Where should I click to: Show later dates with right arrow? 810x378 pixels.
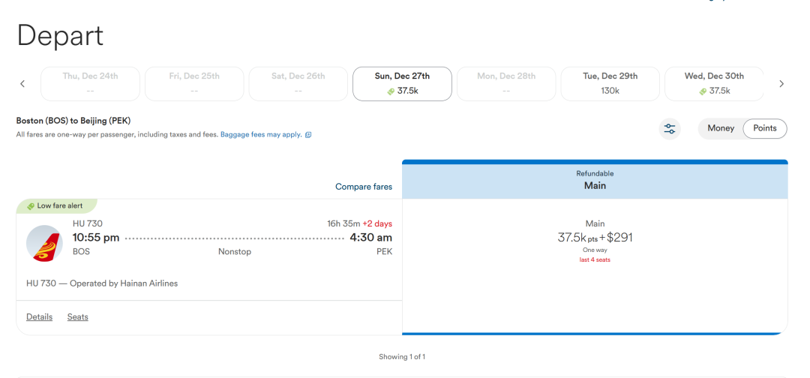[x=781, y=84]
